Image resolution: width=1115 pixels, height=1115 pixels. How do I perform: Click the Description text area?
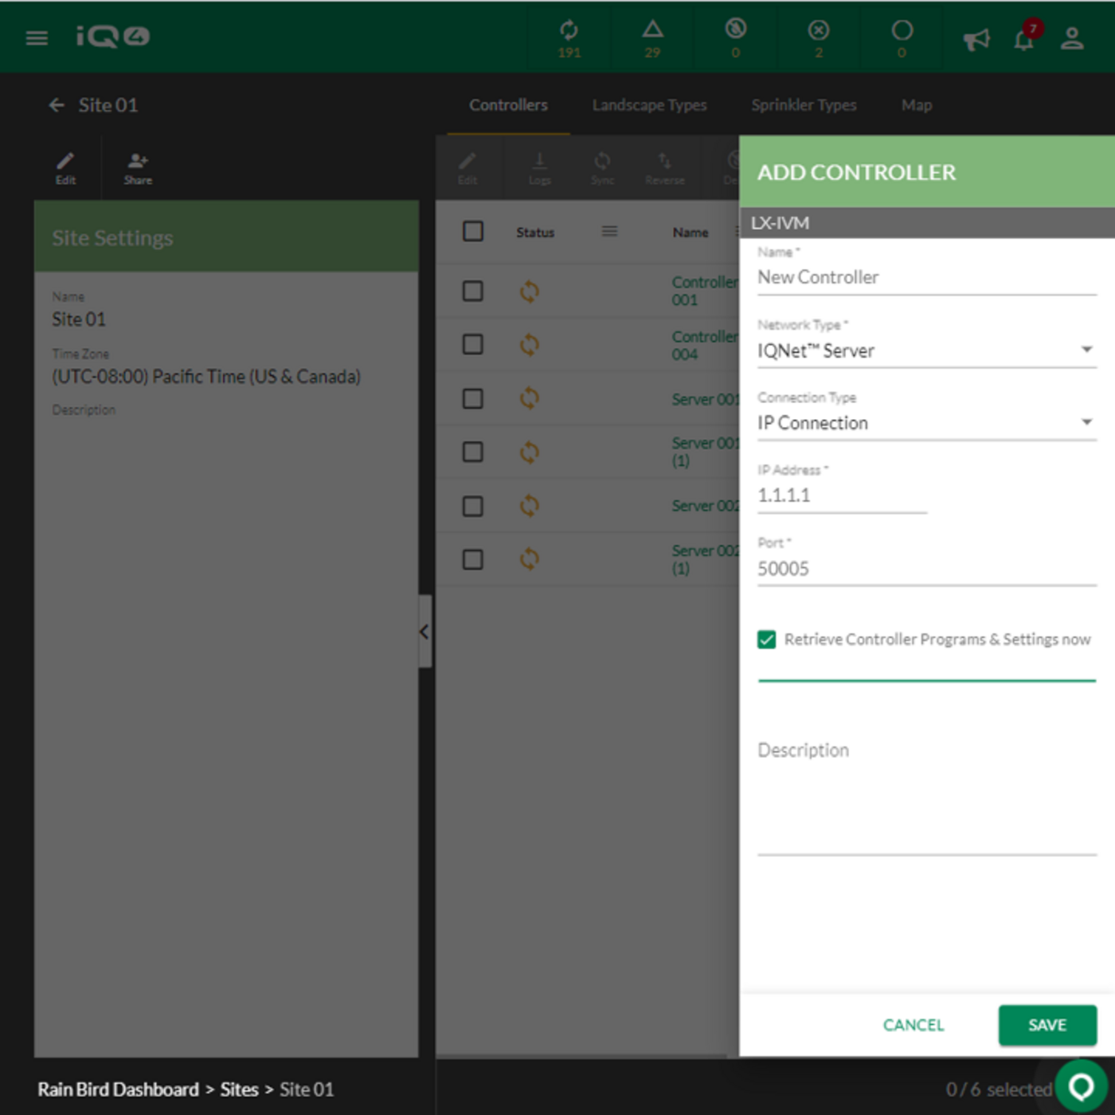[926, 795]
